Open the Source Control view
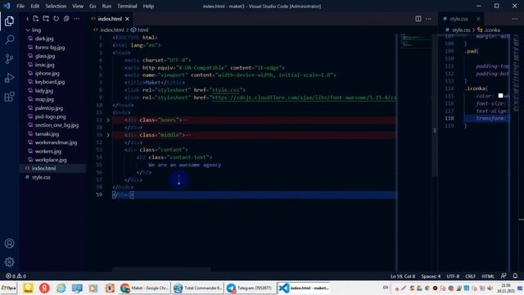This screenshot has width=524, height=295. [9, 59]
